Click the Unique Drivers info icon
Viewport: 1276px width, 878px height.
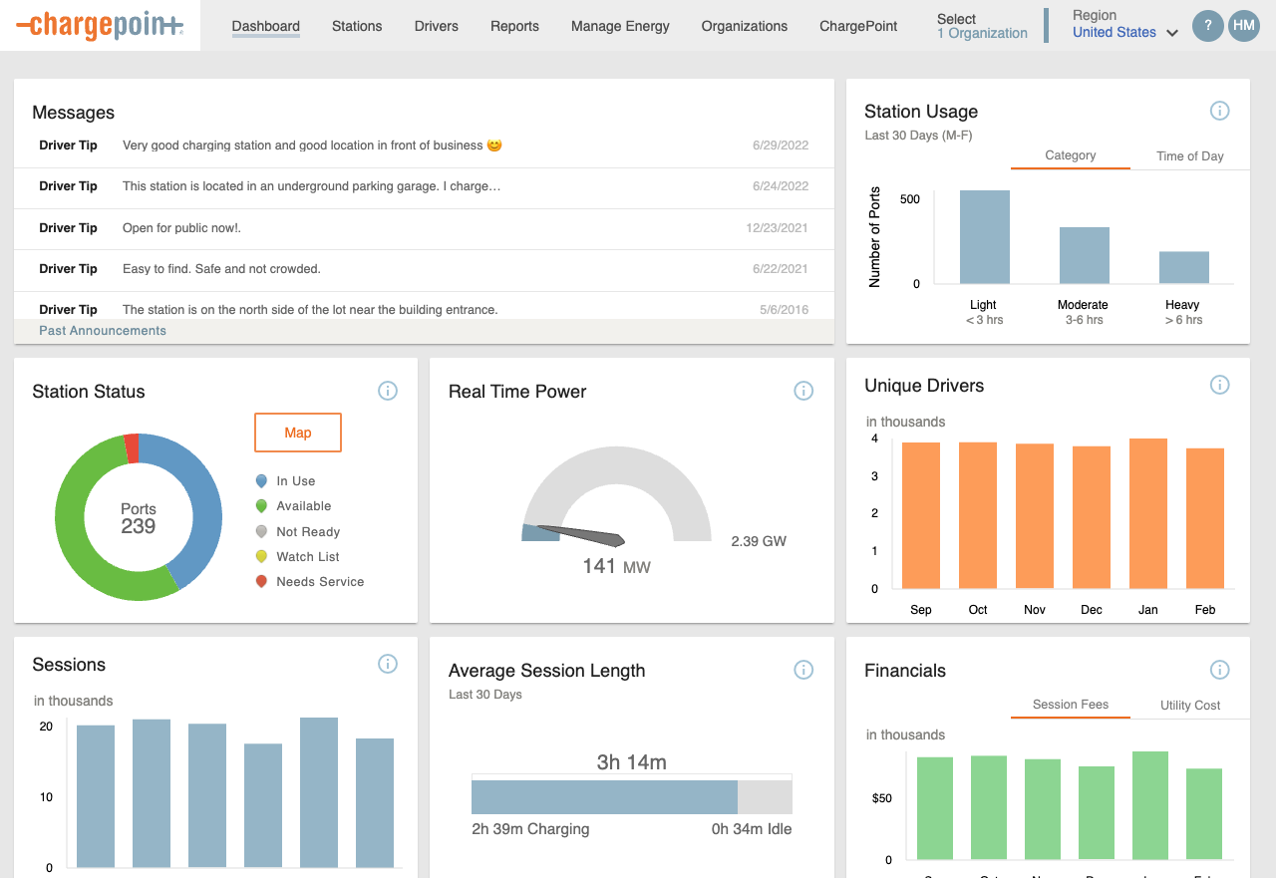[1219, 384]
